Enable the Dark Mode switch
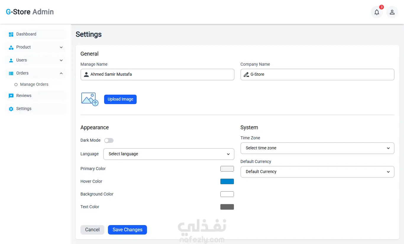404x244 pixels. click(x=109, y=140)
